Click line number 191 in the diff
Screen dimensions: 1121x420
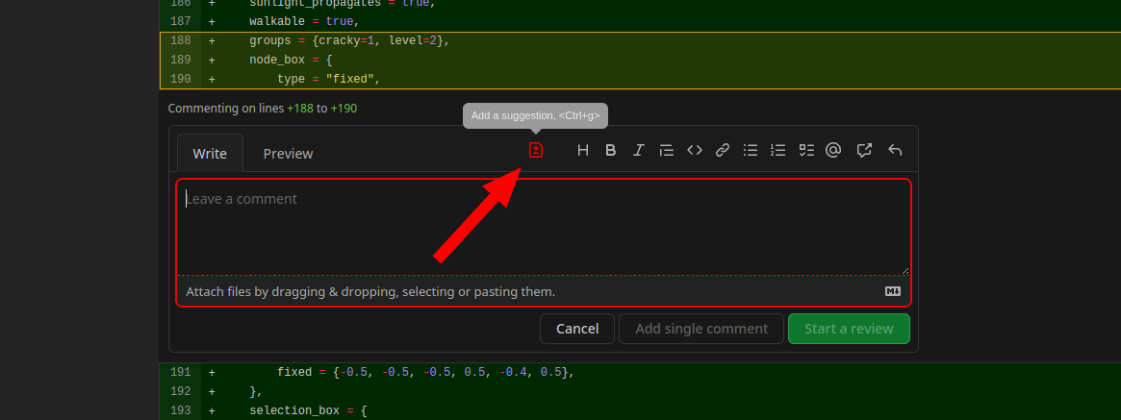180,372
